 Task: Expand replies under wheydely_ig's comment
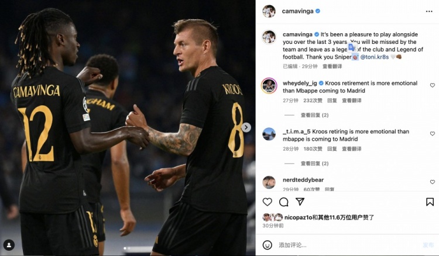tap(314, 115)
